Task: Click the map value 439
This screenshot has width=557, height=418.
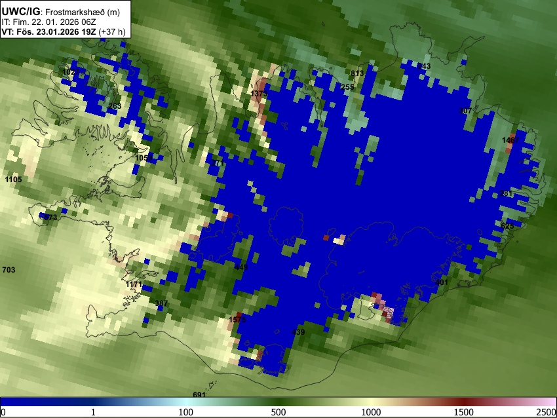Action: 298,332
